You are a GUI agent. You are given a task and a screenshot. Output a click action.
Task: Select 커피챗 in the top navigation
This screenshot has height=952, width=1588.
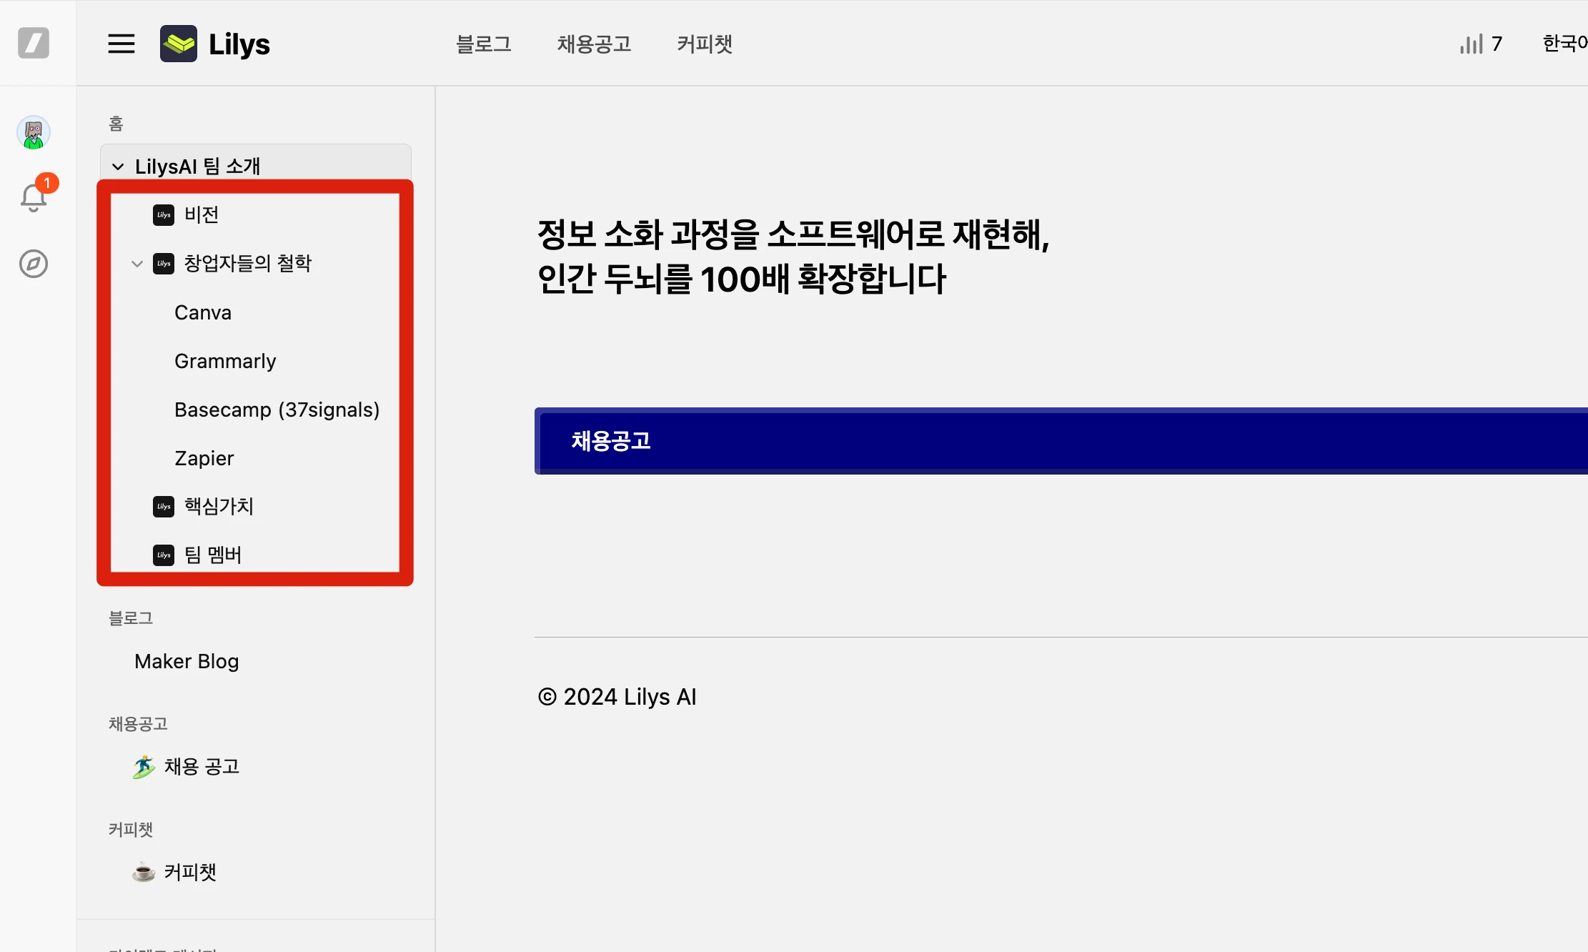coord(704,44)
